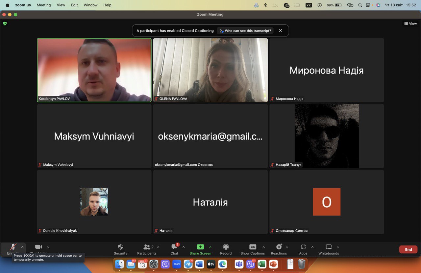Open the Meeting menu in menu bar
421x273 pixels.
pyautogui.click(x=43, y=5)
